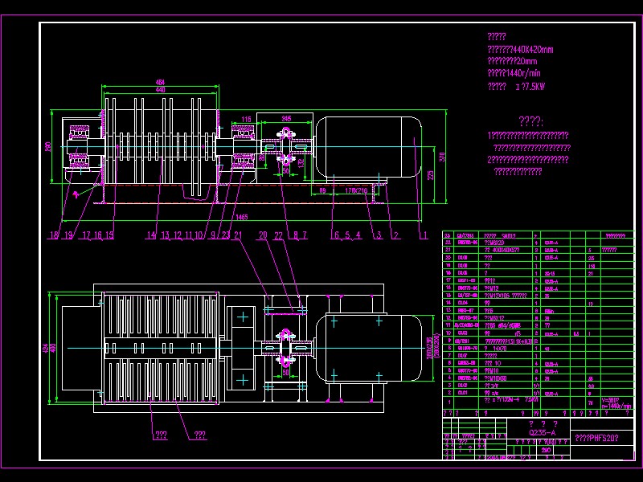The width and height of the screenshot is (643, 482).
Task: Click the 7.5KW power specification line
Action: (516, 87)
